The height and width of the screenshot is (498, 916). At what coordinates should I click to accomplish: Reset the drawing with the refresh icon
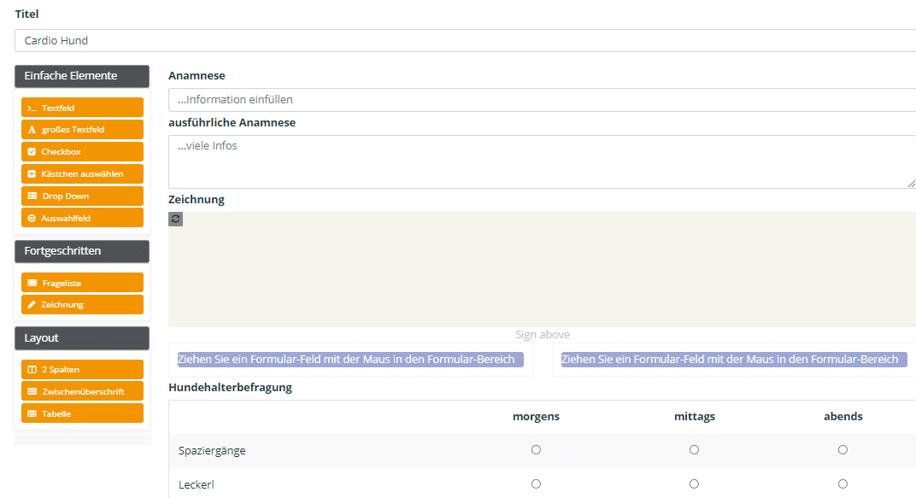pyautogui.click(x=176, y=219)
